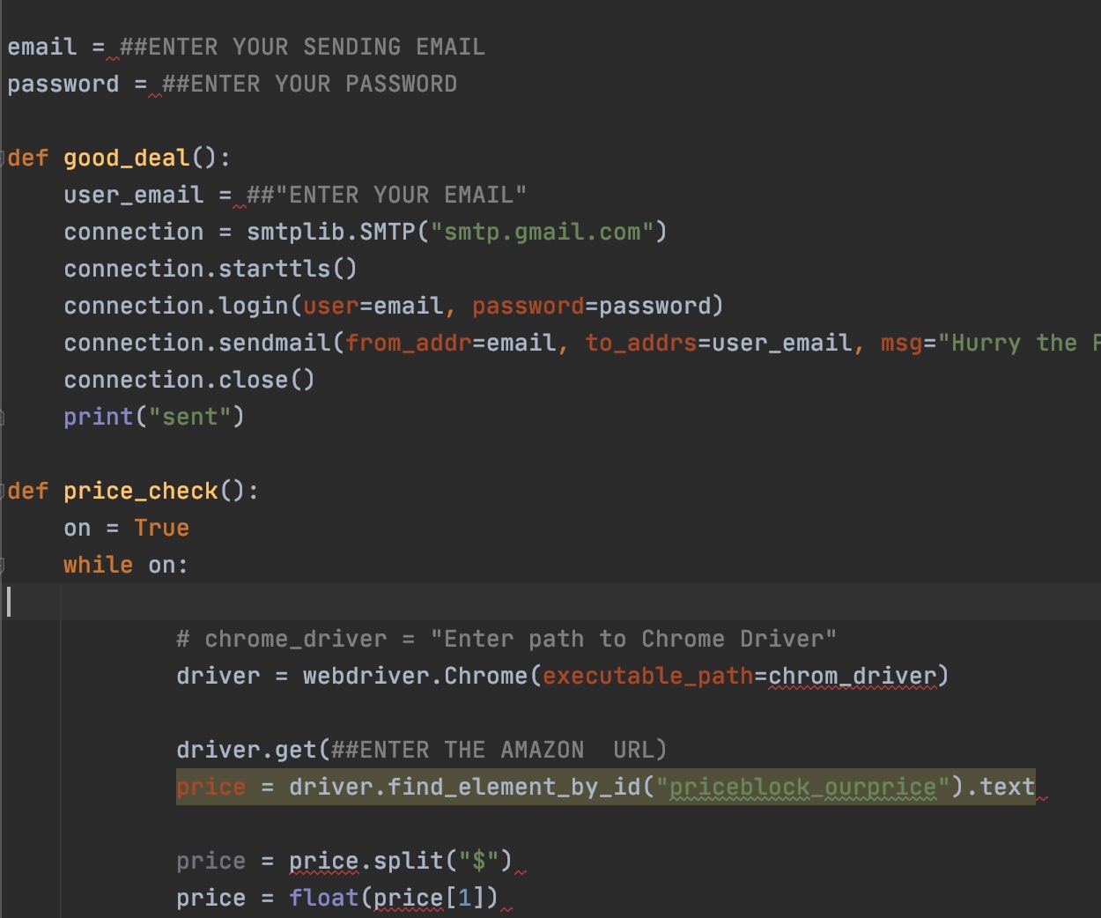Screen dimensions: 1101x918
Task: Click the ##ENTER YOUR PASSWORD comment
Action: coord(308,84)
